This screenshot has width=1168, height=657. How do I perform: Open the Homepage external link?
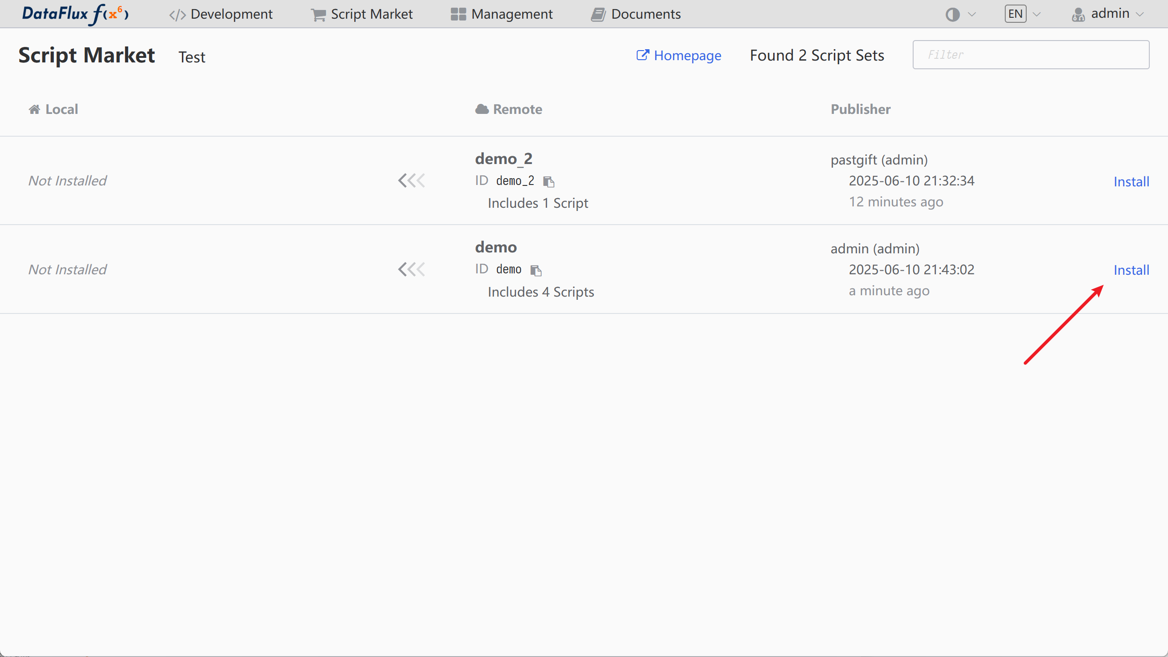click(x=679, y=56)
